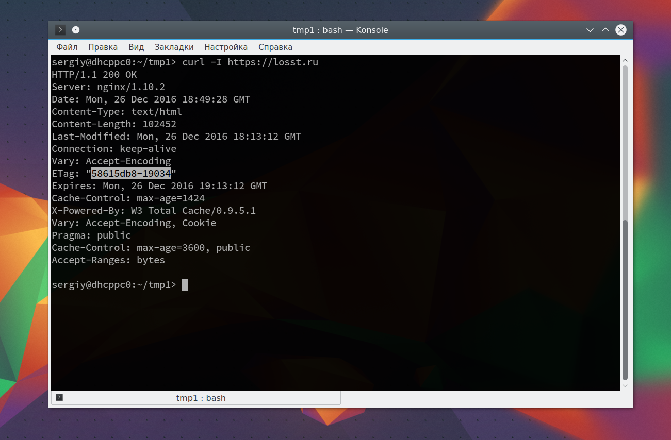Click the curl -I https://losst.ru command text
Screen dimensions: 671x440
tap(250, 62)
